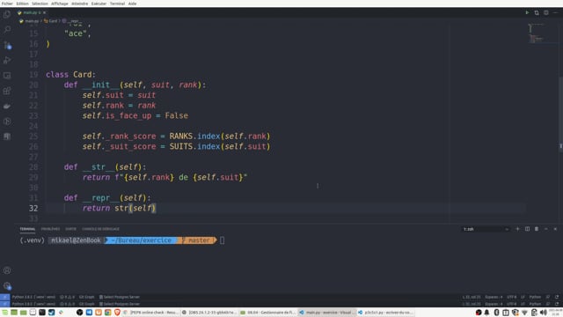
Task: Open the Atteindre menu
Action: click(x=80, y=4)
